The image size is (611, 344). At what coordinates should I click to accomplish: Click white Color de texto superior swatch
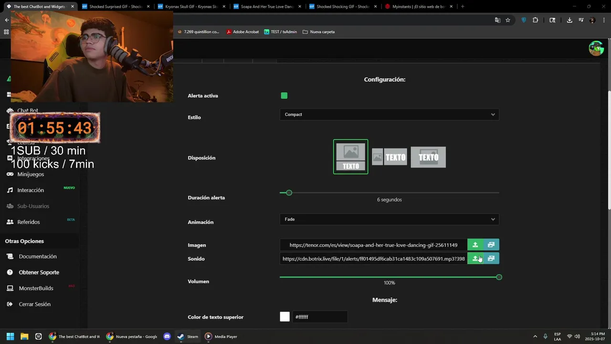coord(284,317)
